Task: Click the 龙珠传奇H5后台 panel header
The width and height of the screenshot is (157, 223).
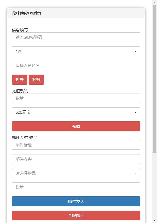Action: [x=76, y=13]
